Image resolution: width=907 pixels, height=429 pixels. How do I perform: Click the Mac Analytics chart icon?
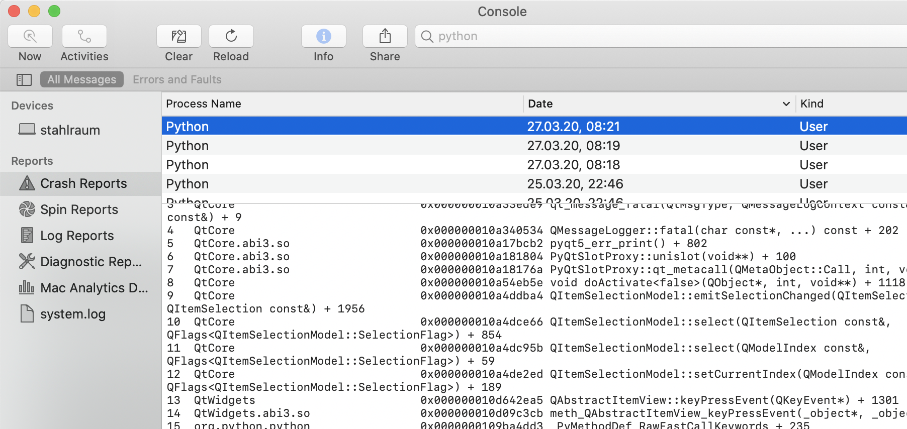click(x=27, y=287)
